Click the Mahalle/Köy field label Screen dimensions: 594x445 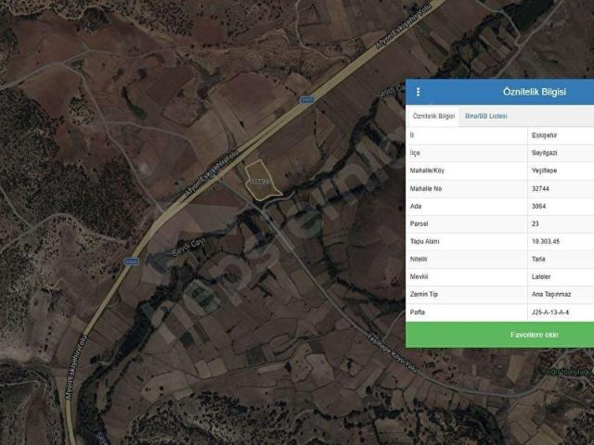click(x=427, y=171)
